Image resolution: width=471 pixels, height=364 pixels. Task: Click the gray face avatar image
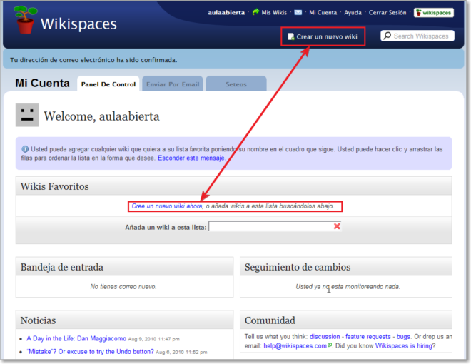[x=27, y=115]
